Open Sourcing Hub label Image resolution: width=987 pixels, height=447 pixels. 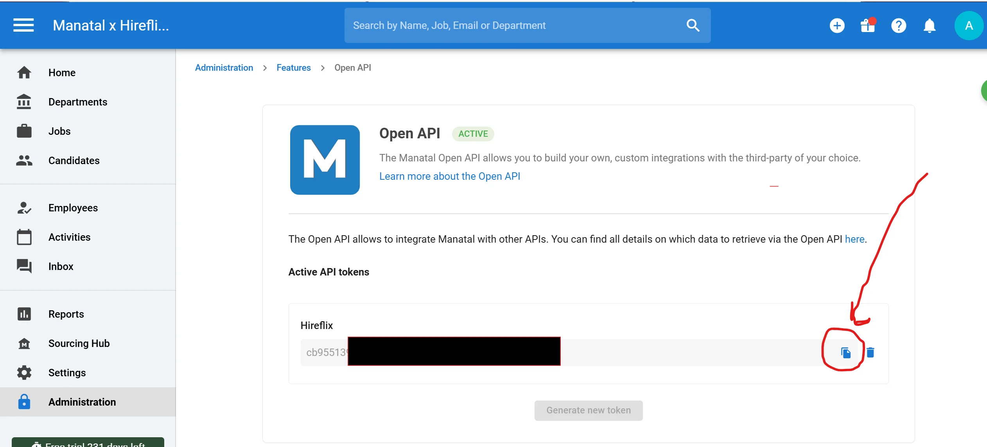pyautogui.click(x=79, y=343)
